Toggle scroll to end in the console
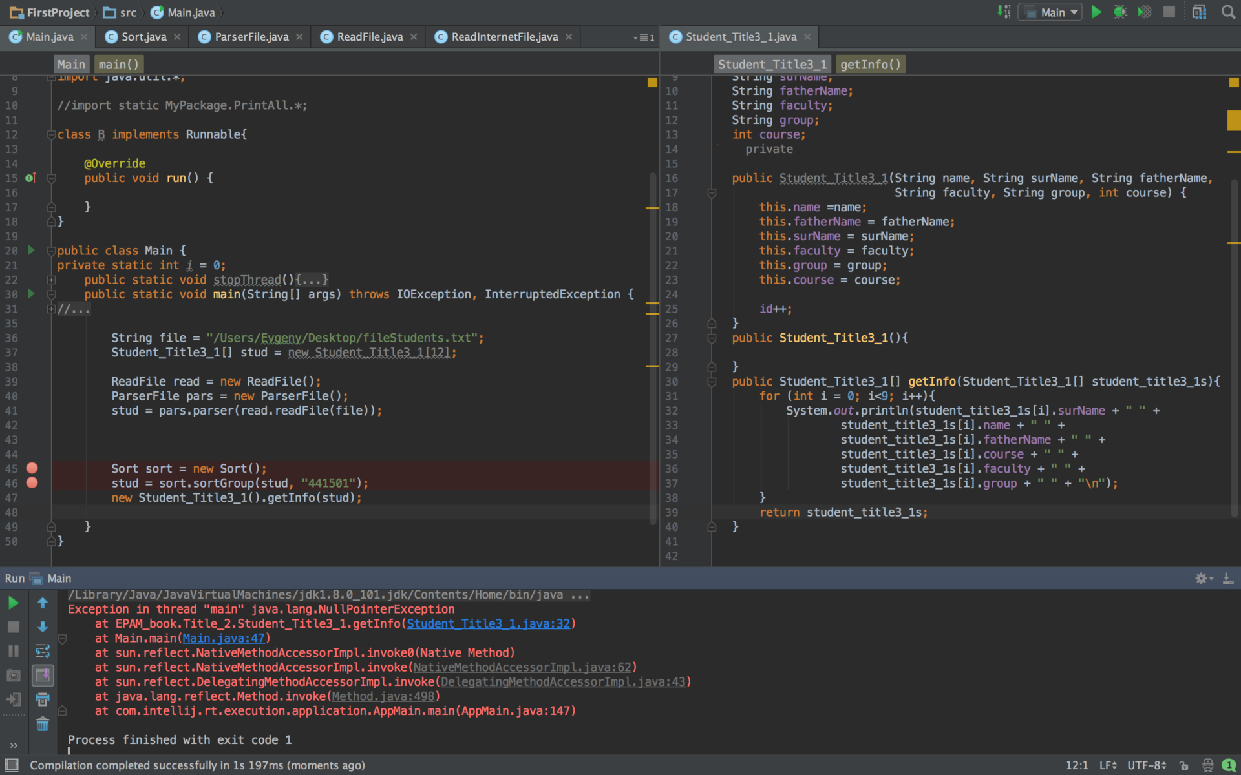Image resolution: width=1241 pixels, height=775 pixels. (43, 676)
